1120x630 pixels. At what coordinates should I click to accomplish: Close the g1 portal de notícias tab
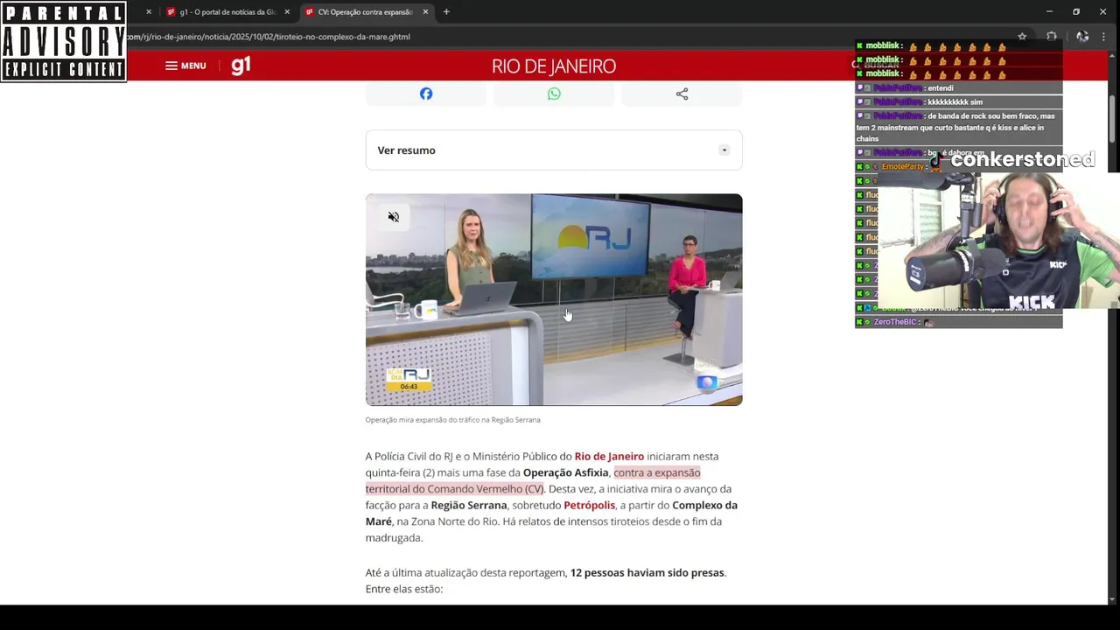287,12
